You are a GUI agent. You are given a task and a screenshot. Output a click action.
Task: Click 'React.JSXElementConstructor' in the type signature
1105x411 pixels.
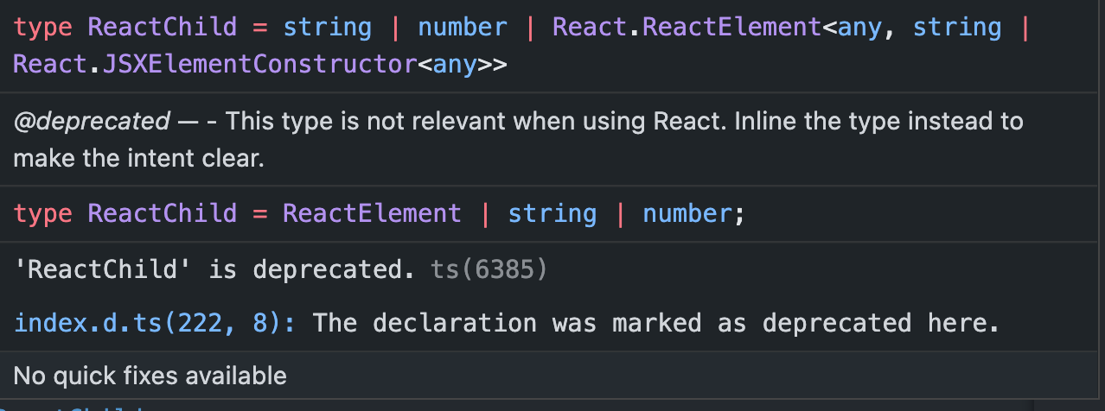215,63
